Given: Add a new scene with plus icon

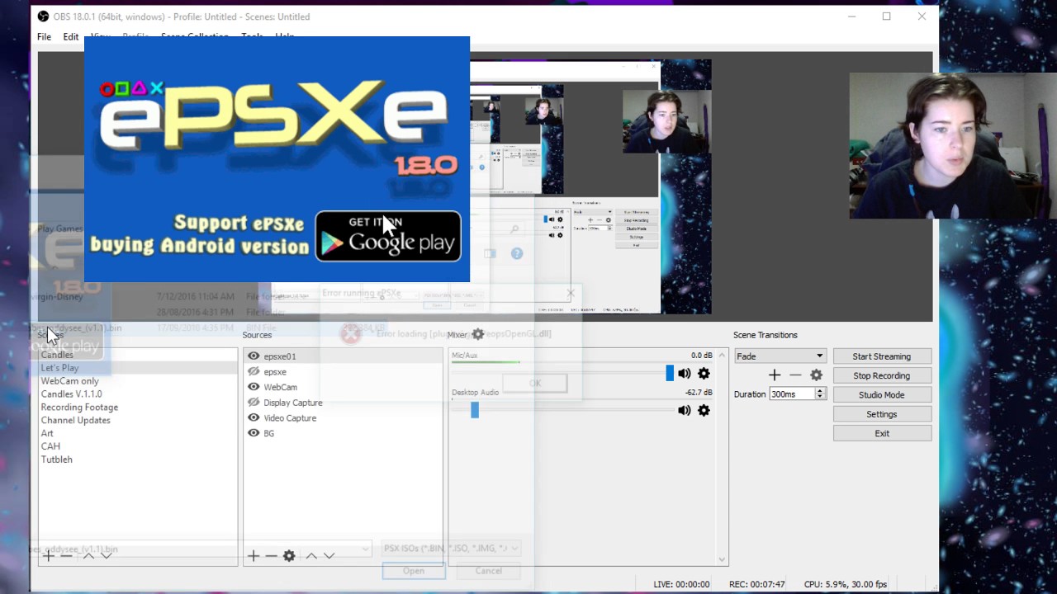Looking at the screenshot, I should pos(48,556).
